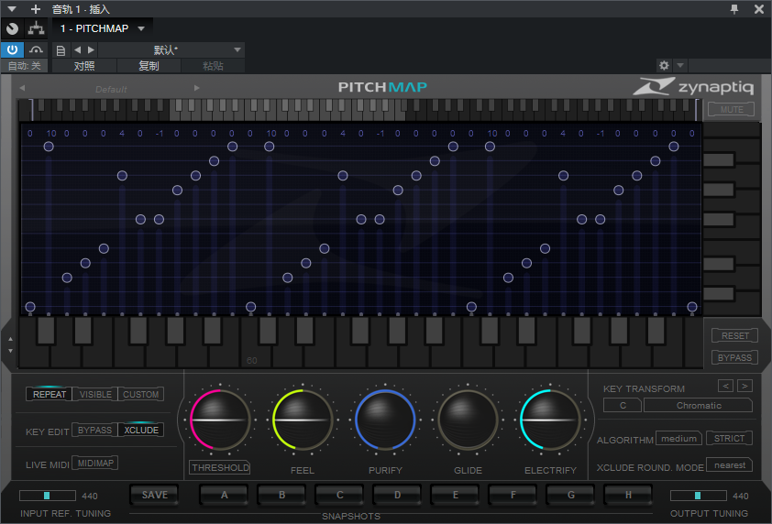Add a new insert with plus icon
772x524 pixels.
point(36,9)
